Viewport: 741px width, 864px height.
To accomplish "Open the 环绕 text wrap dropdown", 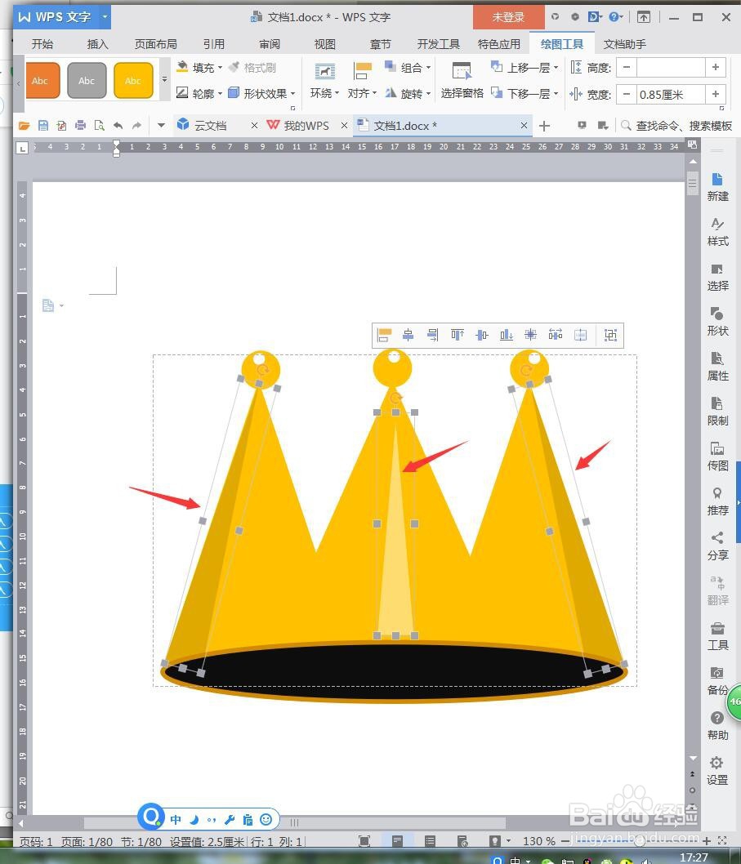I will pos(324,81).
